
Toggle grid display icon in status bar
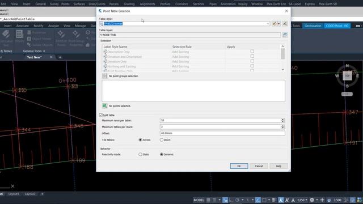(x=208, y=200)
